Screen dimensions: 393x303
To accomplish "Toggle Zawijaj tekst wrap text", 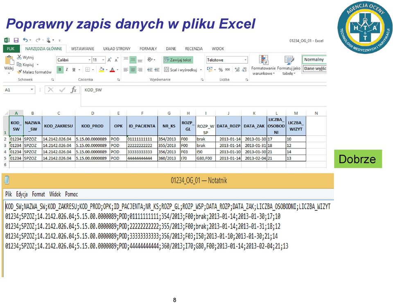I will tap(178, 60).
